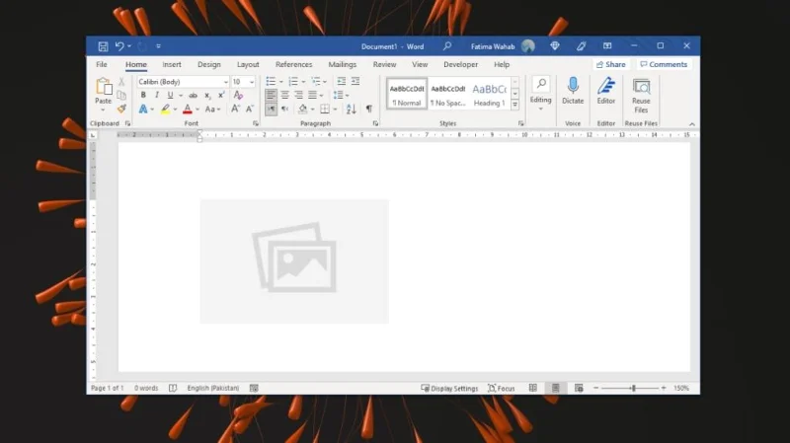Clear all formatting icon
This screenshot has height=443, width=790.
click(238, 95)
